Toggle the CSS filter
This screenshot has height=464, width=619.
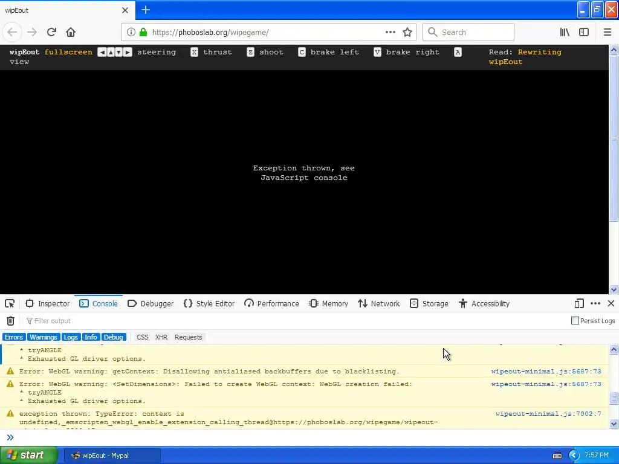point(143,337)
